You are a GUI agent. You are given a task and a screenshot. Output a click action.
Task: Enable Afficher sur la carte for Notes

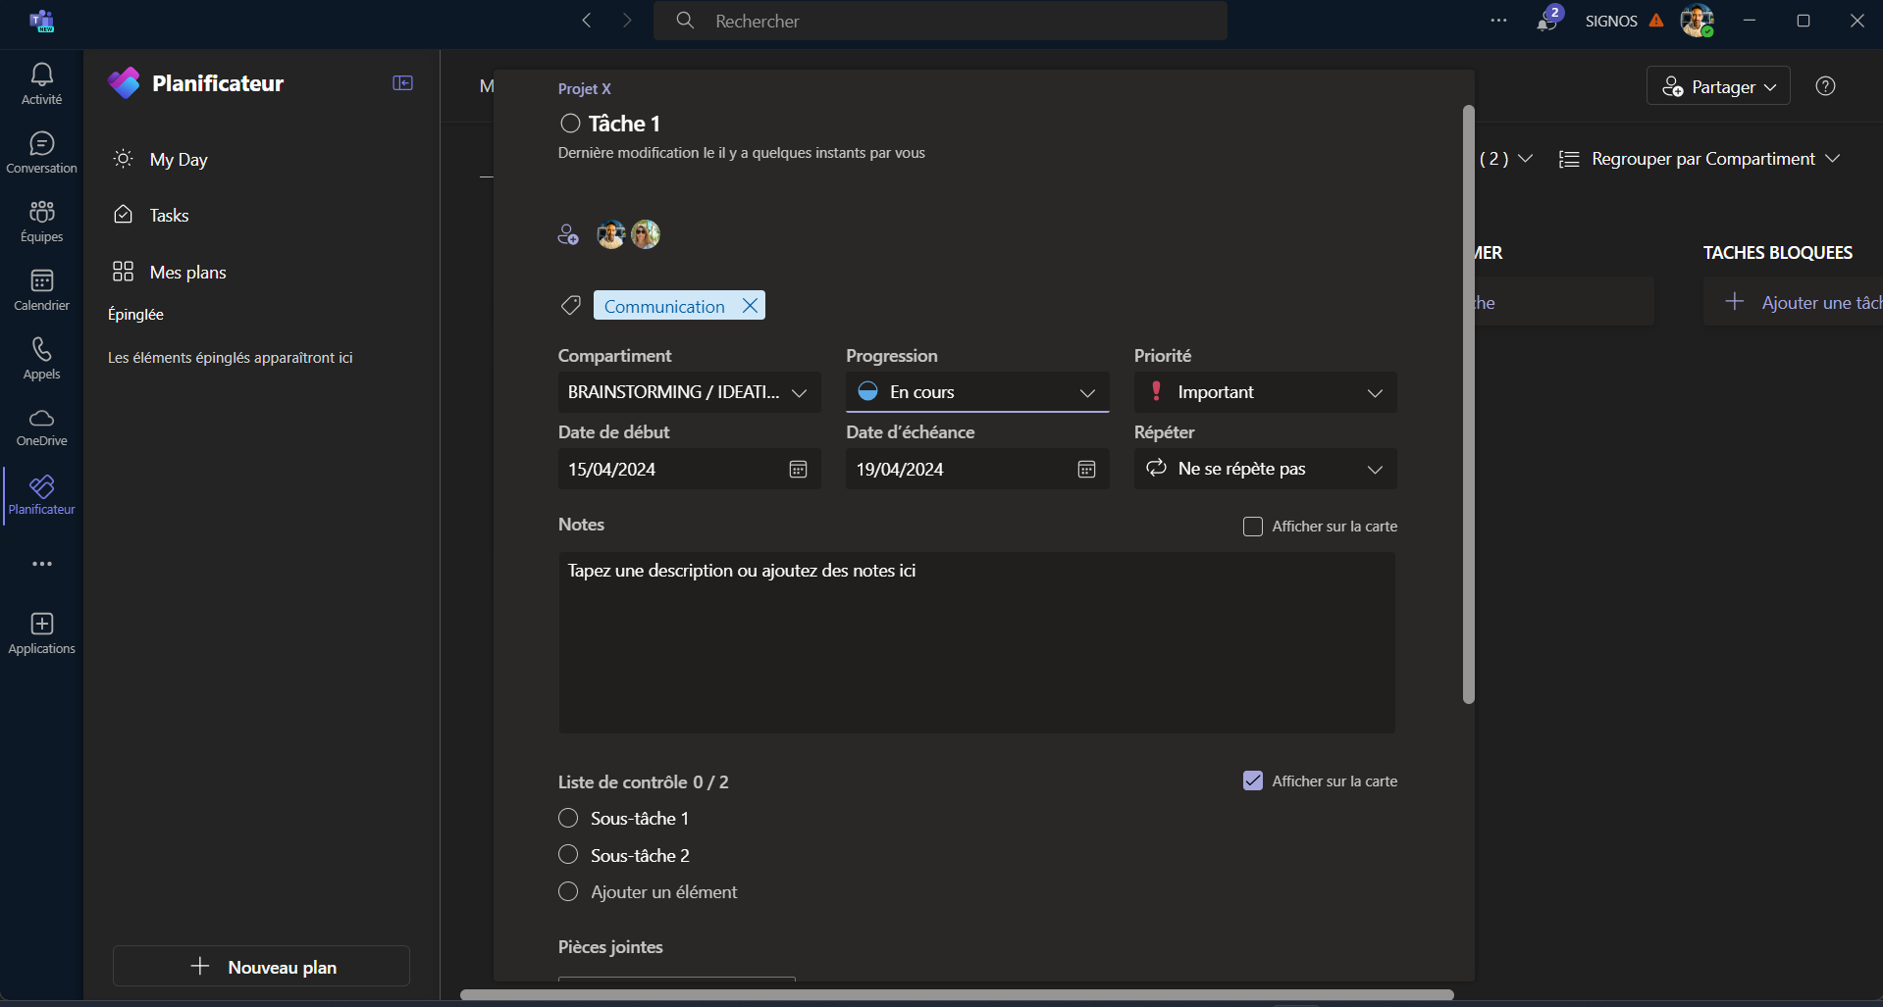point(1252,527)
